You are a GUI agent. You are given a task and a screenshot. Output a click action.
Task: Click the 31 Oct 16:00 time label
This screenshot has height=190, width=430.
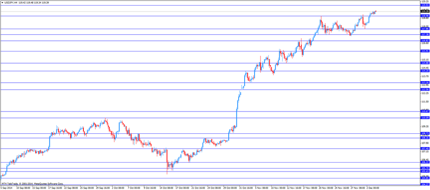[246, 188]
